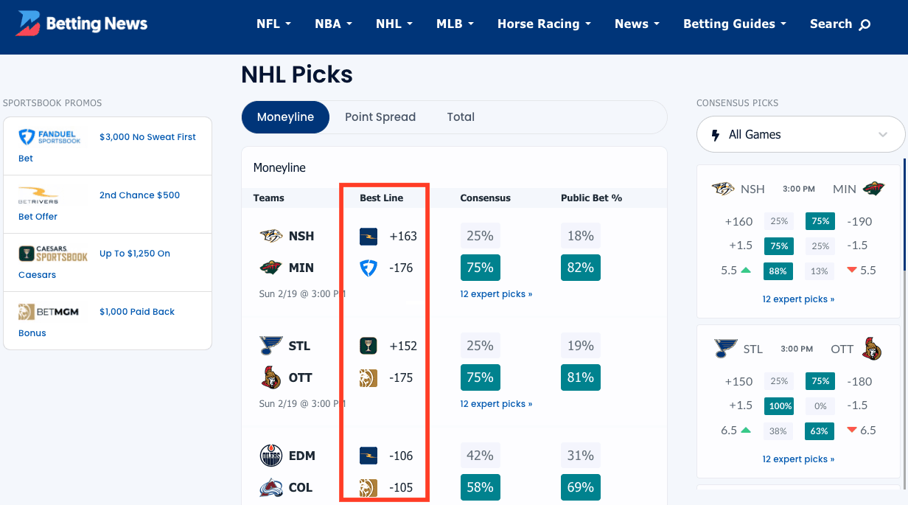Click the 75% consensus box for MIN

pos(480,268)
